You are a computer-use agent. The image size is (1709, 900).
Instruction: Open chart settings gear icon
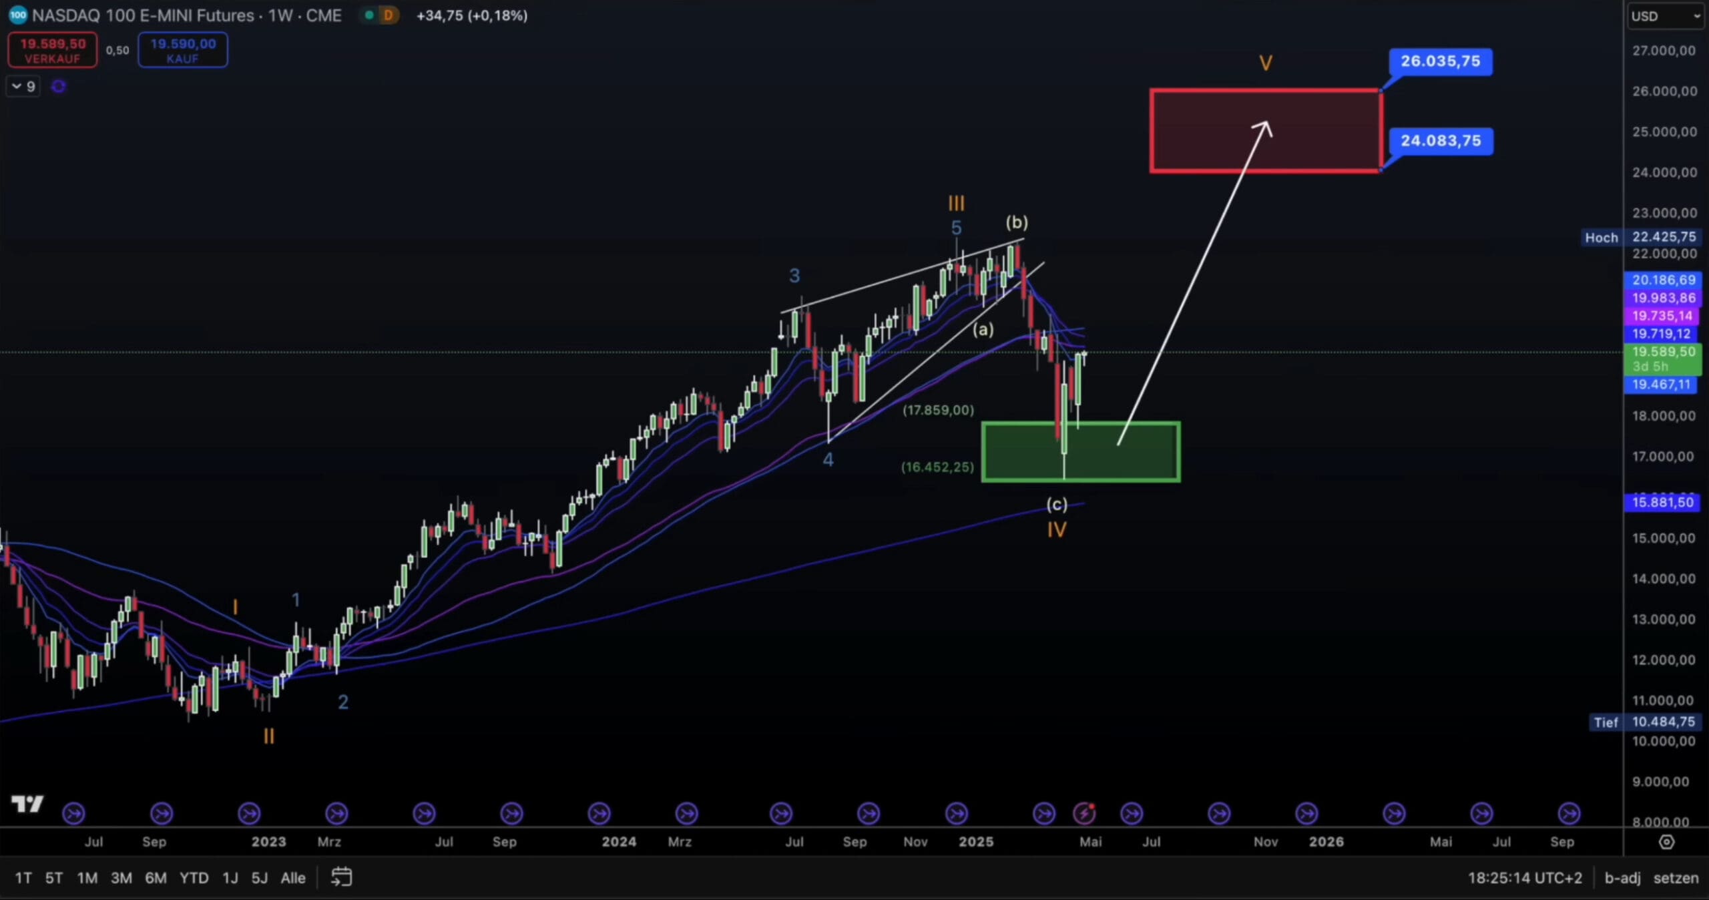1666,842
